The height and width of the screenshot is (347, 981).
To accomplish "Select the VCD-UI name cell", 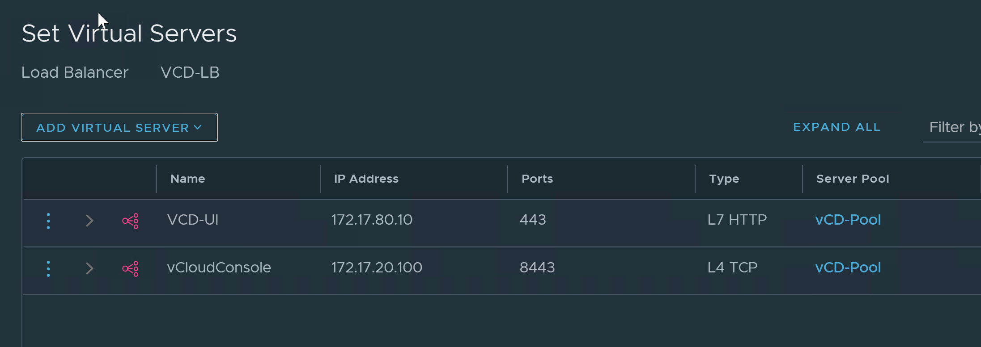I will click(x=193, y=220).
